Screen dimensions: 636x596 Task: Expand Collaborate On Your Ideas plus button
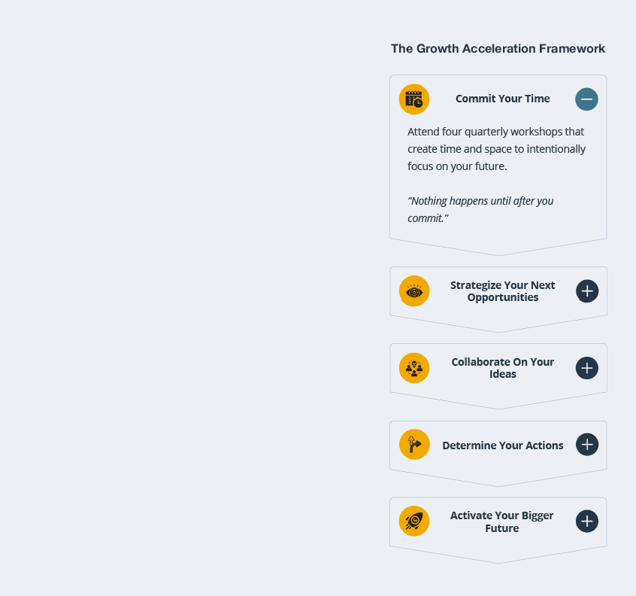pyautogui.click(x=587, y=368)
